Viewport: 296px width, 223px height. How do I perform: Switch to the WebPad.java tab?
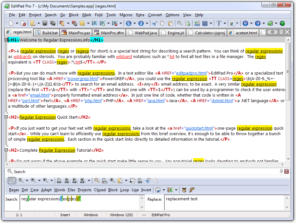(143, 33)
